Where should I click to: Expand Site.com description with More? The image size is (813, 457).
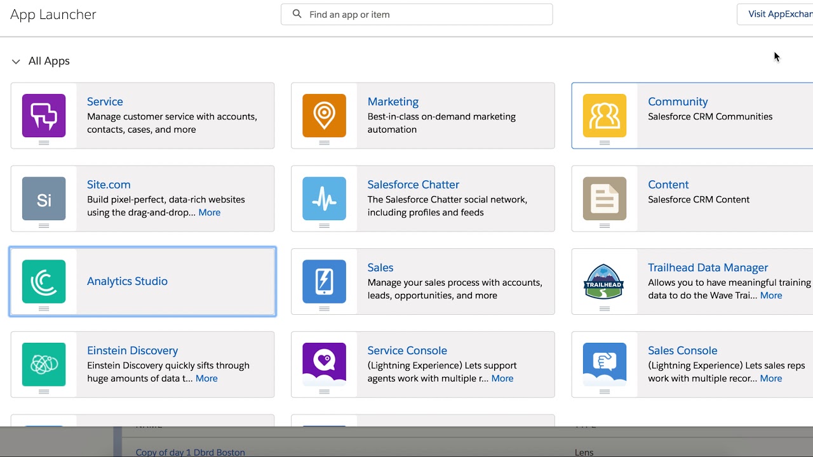pos(210,213)
